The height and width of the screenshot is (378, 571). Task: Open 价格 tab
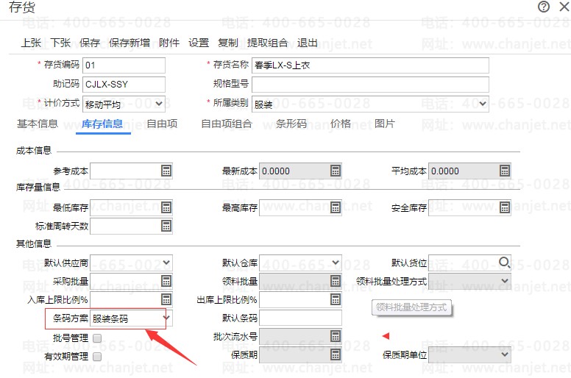pos(341,124)
